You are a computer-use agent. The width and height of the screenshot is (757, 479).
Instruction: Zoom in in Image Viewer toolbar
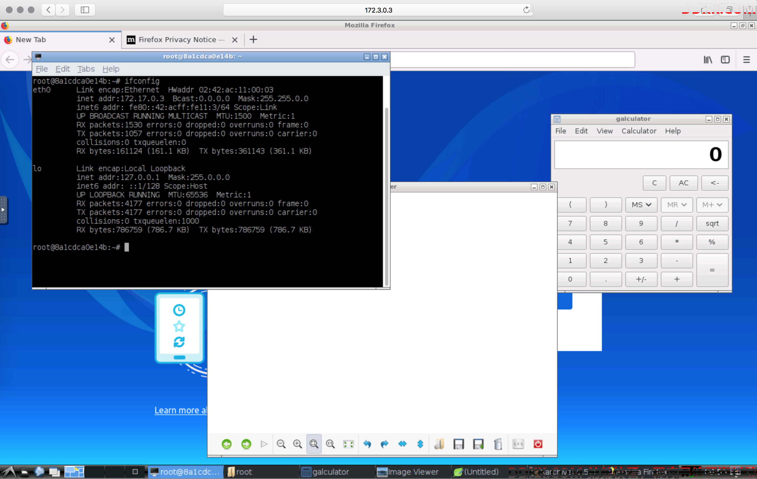pos(297,444)
